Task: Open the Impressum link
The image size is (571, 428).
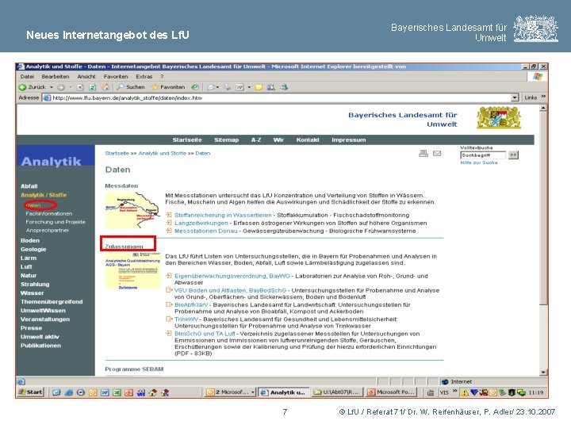Action: [x=348, y=139]
